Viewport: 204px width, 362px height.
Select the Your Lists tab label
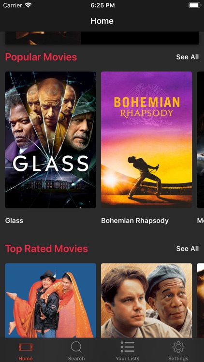[128, 359]
